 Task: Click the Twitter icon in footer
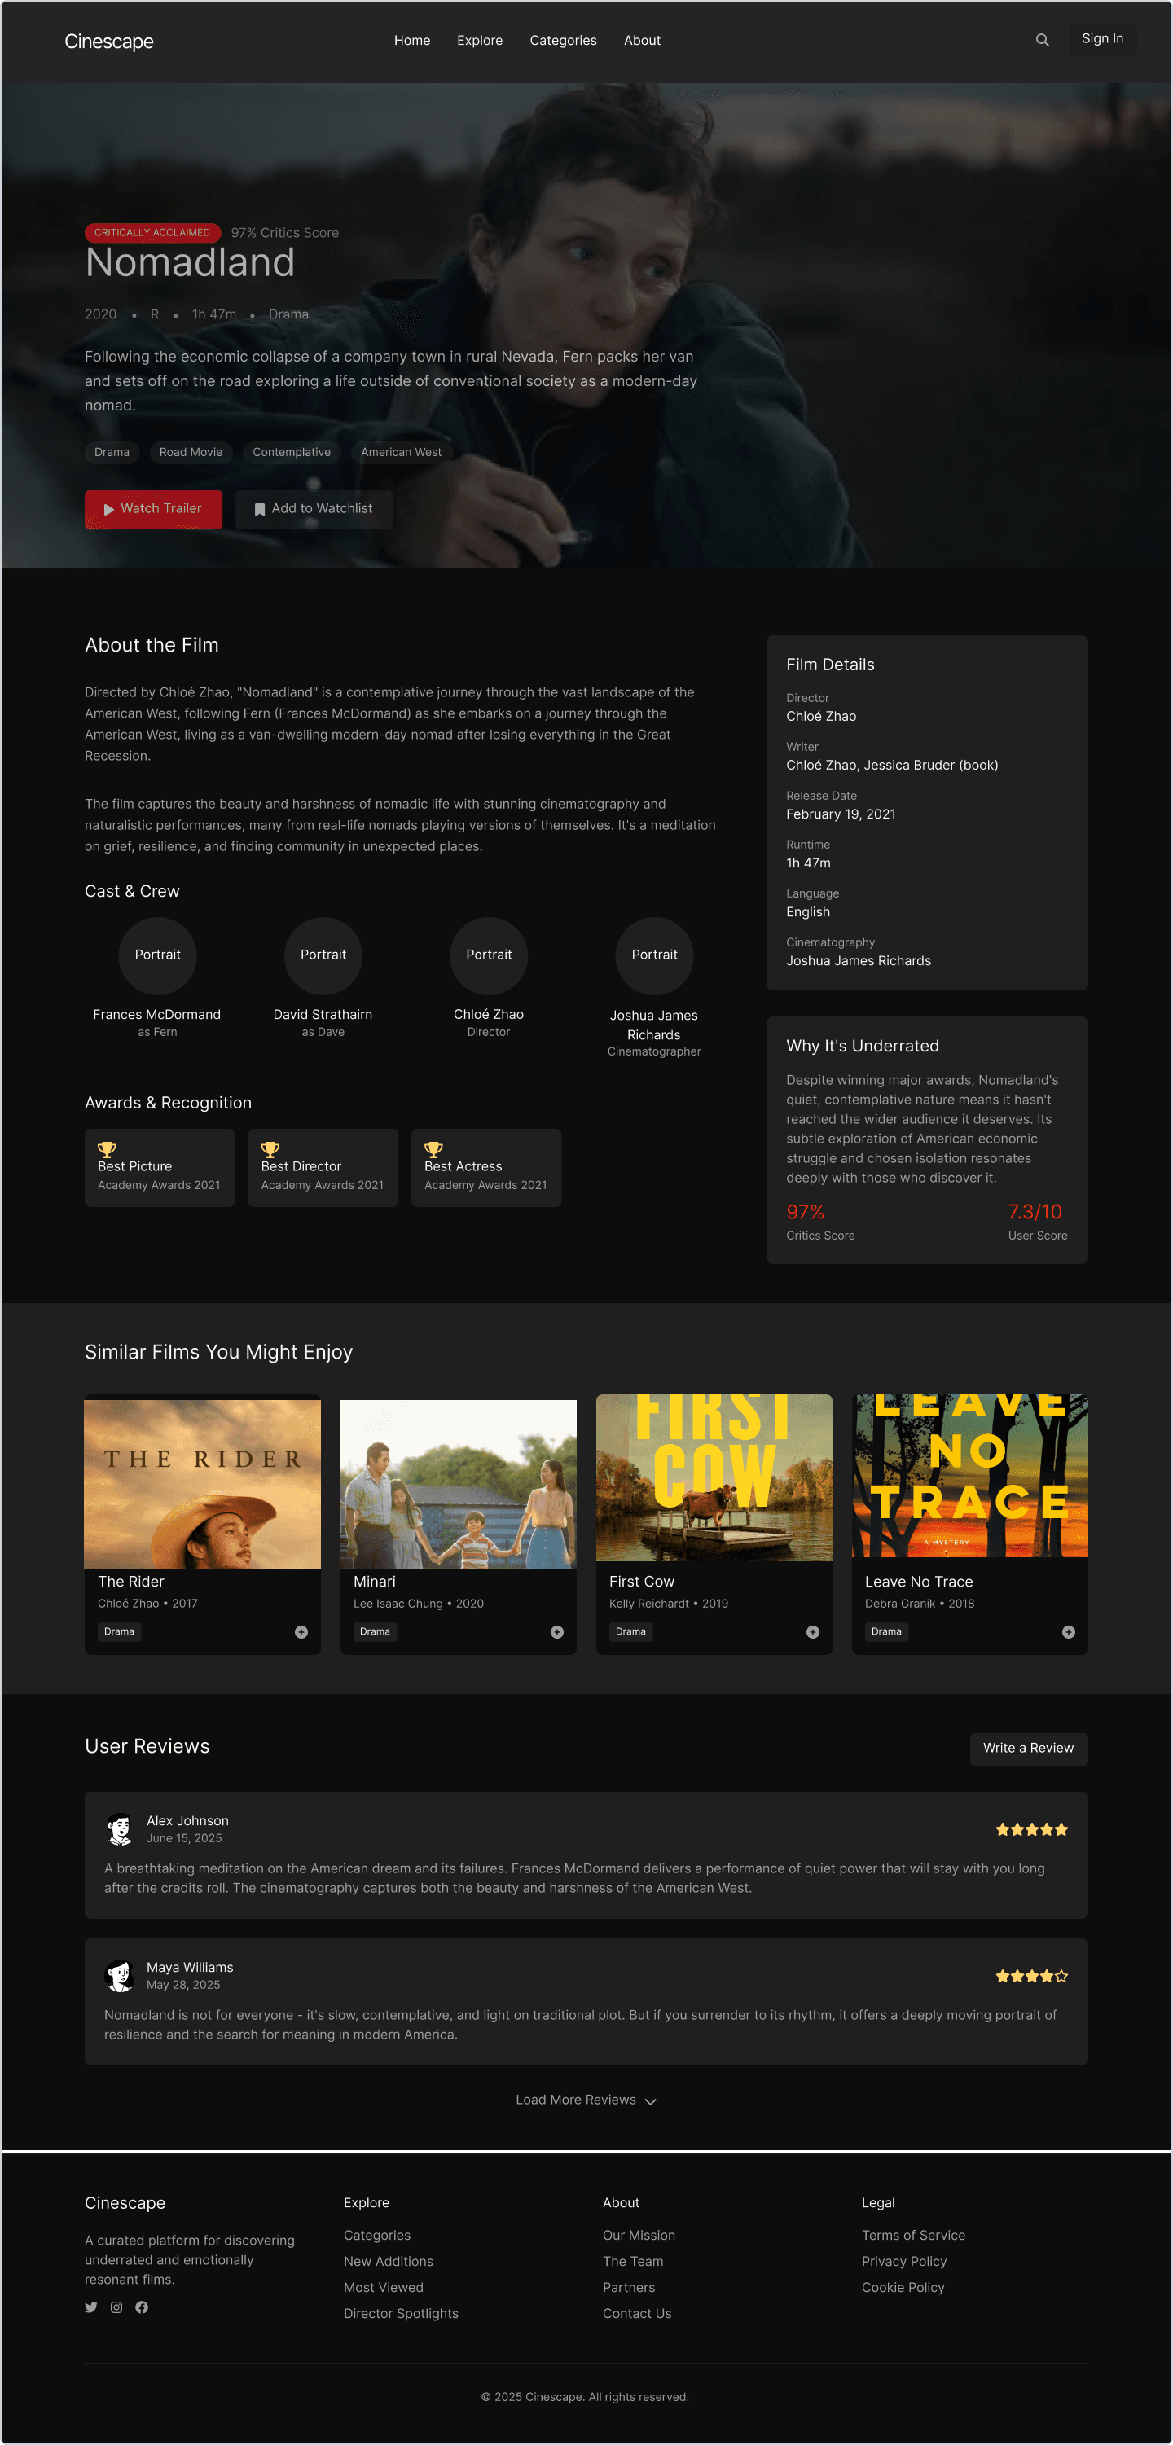[x=91, y=2307]
